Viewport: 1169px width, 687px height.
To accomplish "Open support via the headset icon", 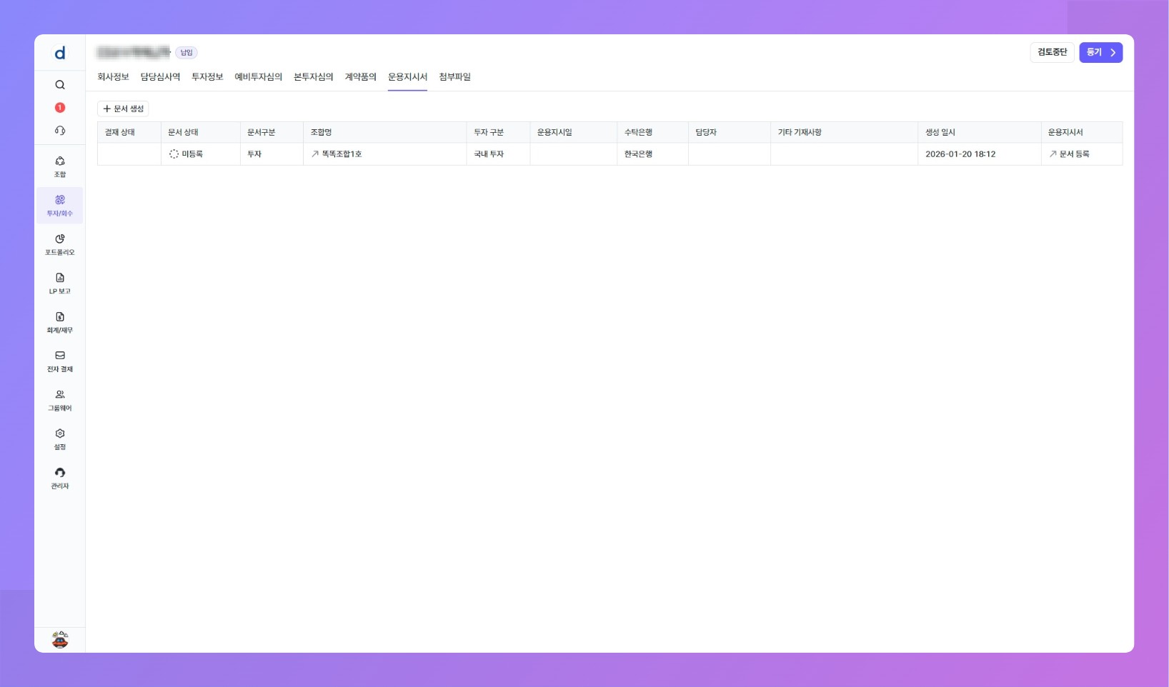I will click(x=60, y=131).
